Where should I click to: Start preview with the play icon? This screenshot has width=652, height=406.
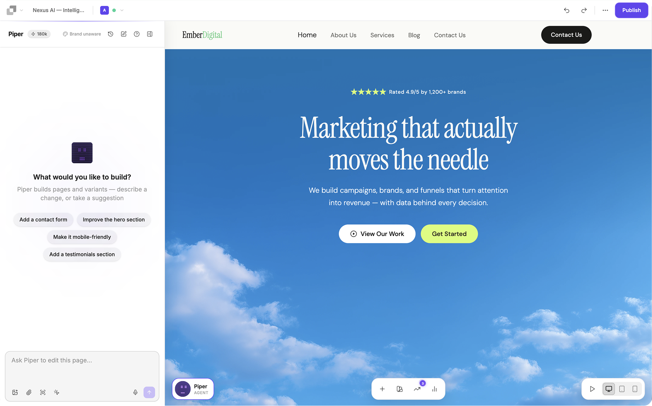[x=592, y=389]
